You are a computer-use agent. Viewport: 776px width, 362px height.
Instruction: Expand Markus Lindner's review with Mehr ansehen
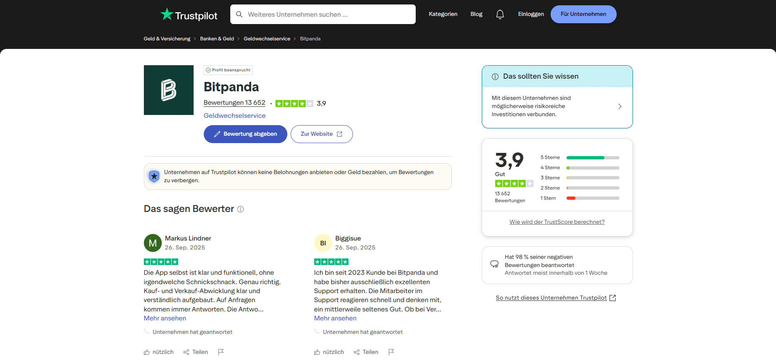click(x=165, y=318)
